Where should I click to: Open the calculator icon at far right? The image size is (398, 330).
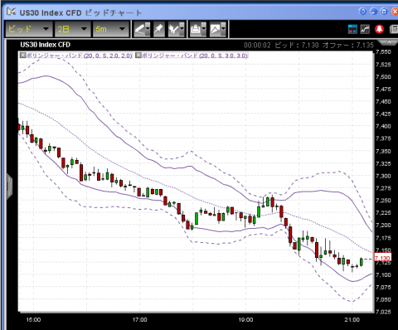tap(394, 29)
